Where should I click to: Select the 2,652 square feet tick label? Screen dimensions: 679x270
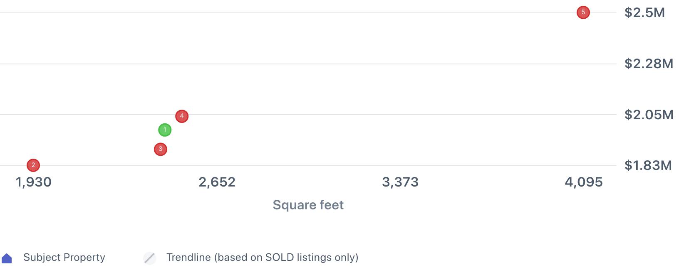217,182
